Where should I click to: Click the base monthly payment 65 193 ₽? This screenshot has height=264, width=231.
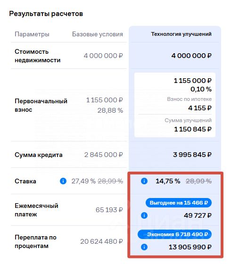click(109, 210)
